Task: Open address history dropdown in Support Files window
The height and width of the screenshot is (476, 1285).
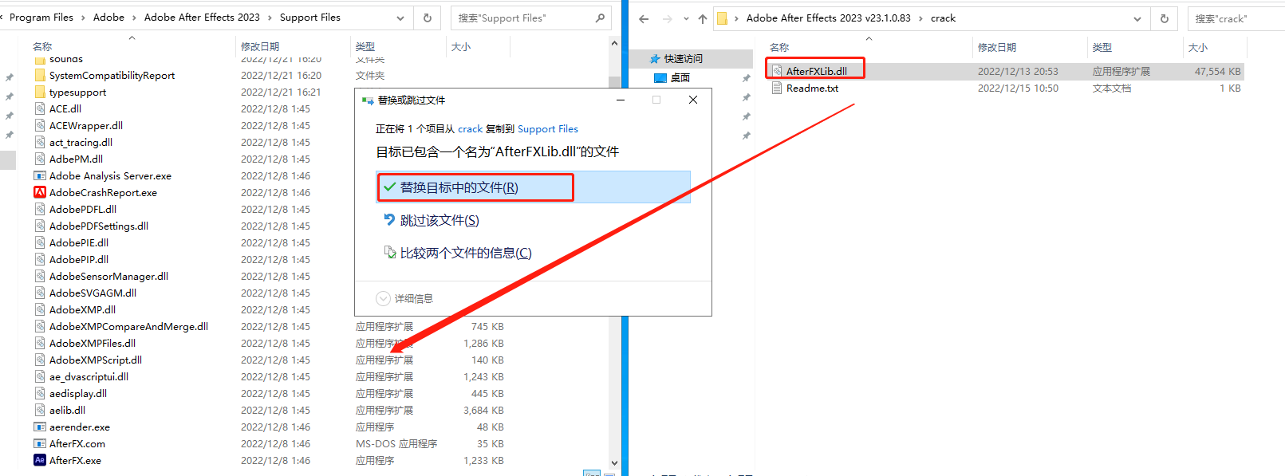Action: click(400, 18)
